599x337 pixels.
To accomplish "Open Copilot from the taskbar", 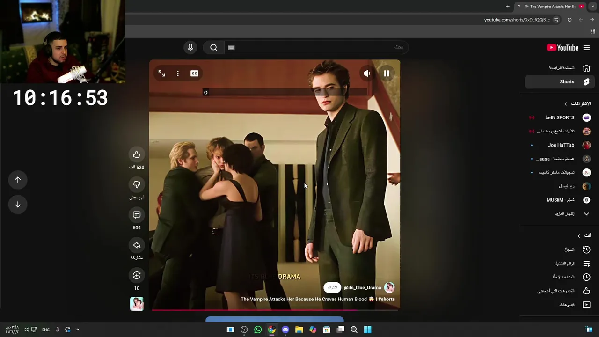I will [313, 330].
